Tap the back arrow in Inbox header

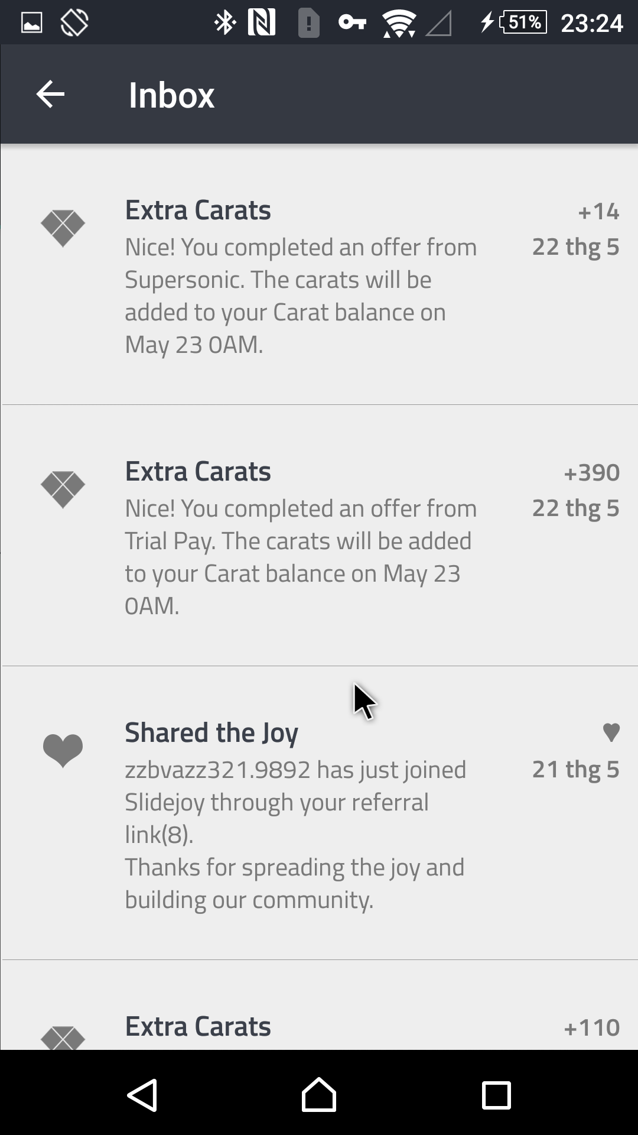tap(50, 95)
